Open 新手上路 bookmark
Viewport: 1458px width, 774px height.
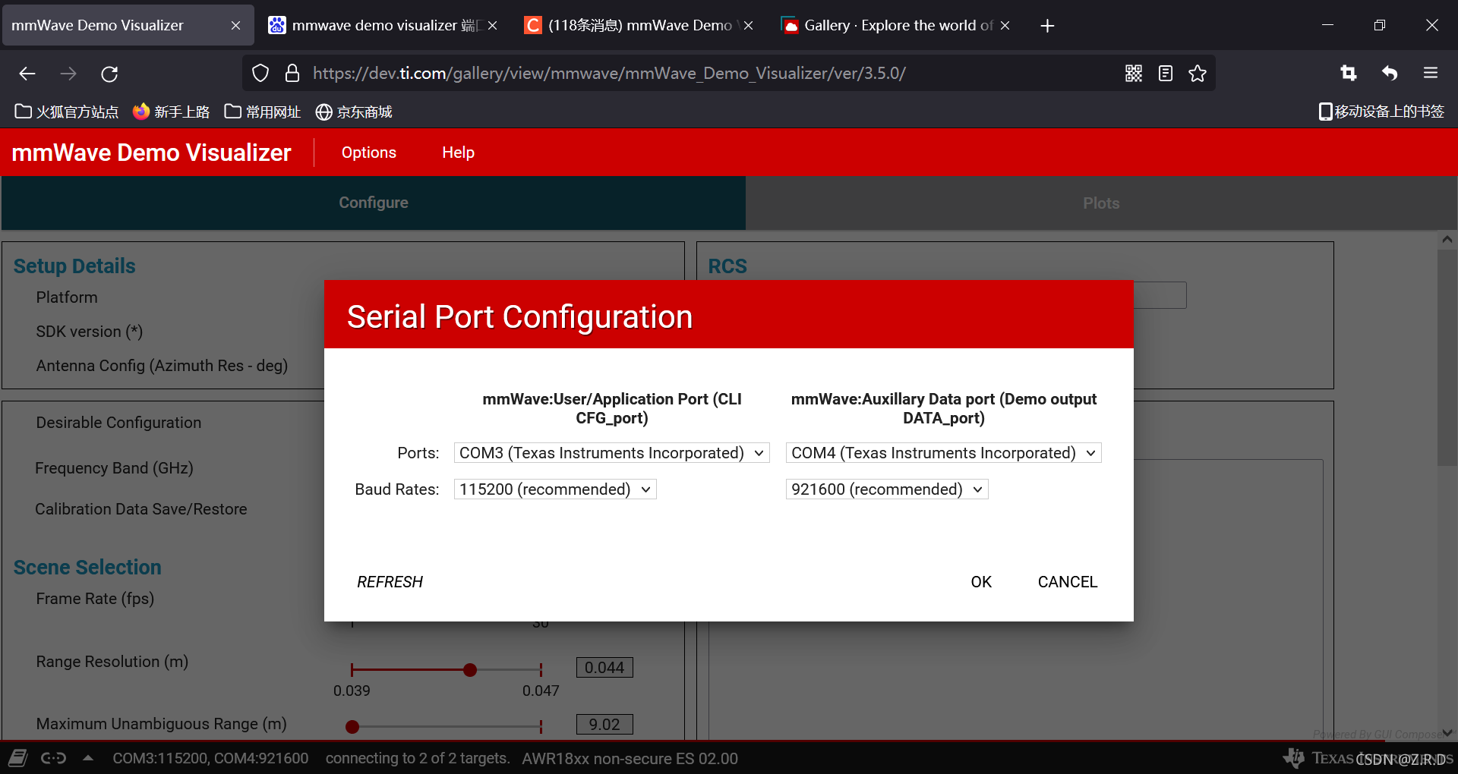[x=172, y=112]
